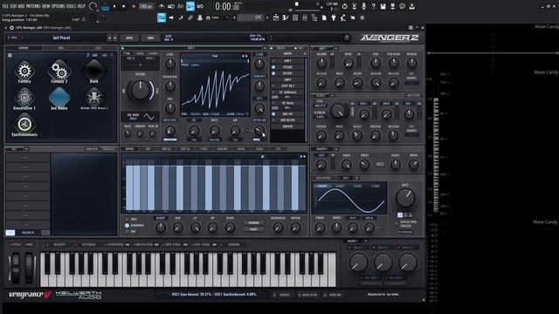Click the metronome icon in the FL toolbar
Image resolution: width=559 pixels, height=314 pixels.
click(162, 6)
